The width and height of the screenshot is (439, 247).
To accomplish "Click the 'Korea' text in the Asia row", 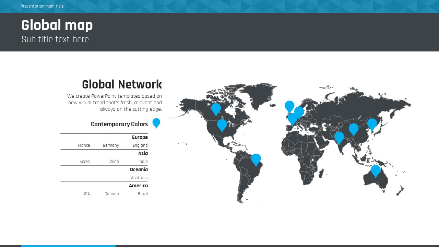I will pyautogui.click(x=84, y=162).
